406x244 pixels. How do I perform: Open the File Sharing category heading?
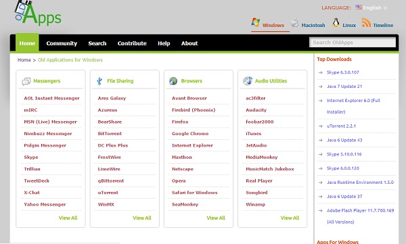[120, 81]
